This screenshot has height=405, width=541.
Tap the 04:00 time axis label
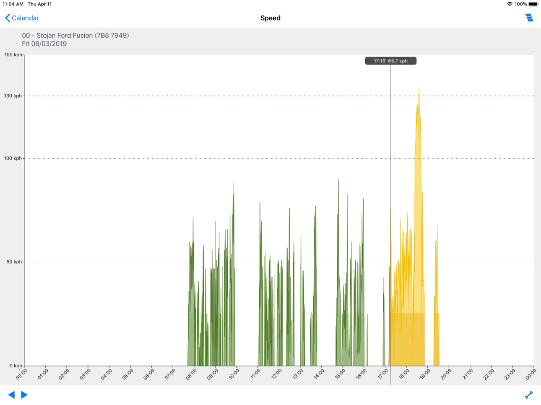click(x=106, y=374)
